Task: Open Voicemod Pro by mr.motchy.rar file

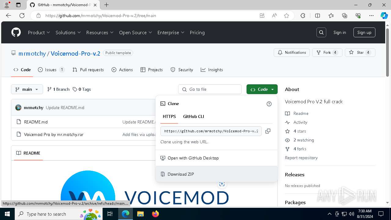Action: coord(54,134)
